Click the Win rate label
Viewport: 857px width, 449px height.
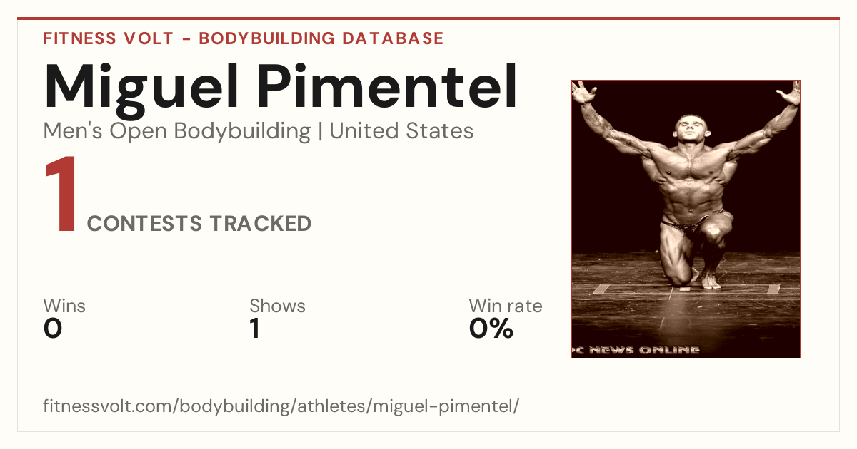click(506, 306)
